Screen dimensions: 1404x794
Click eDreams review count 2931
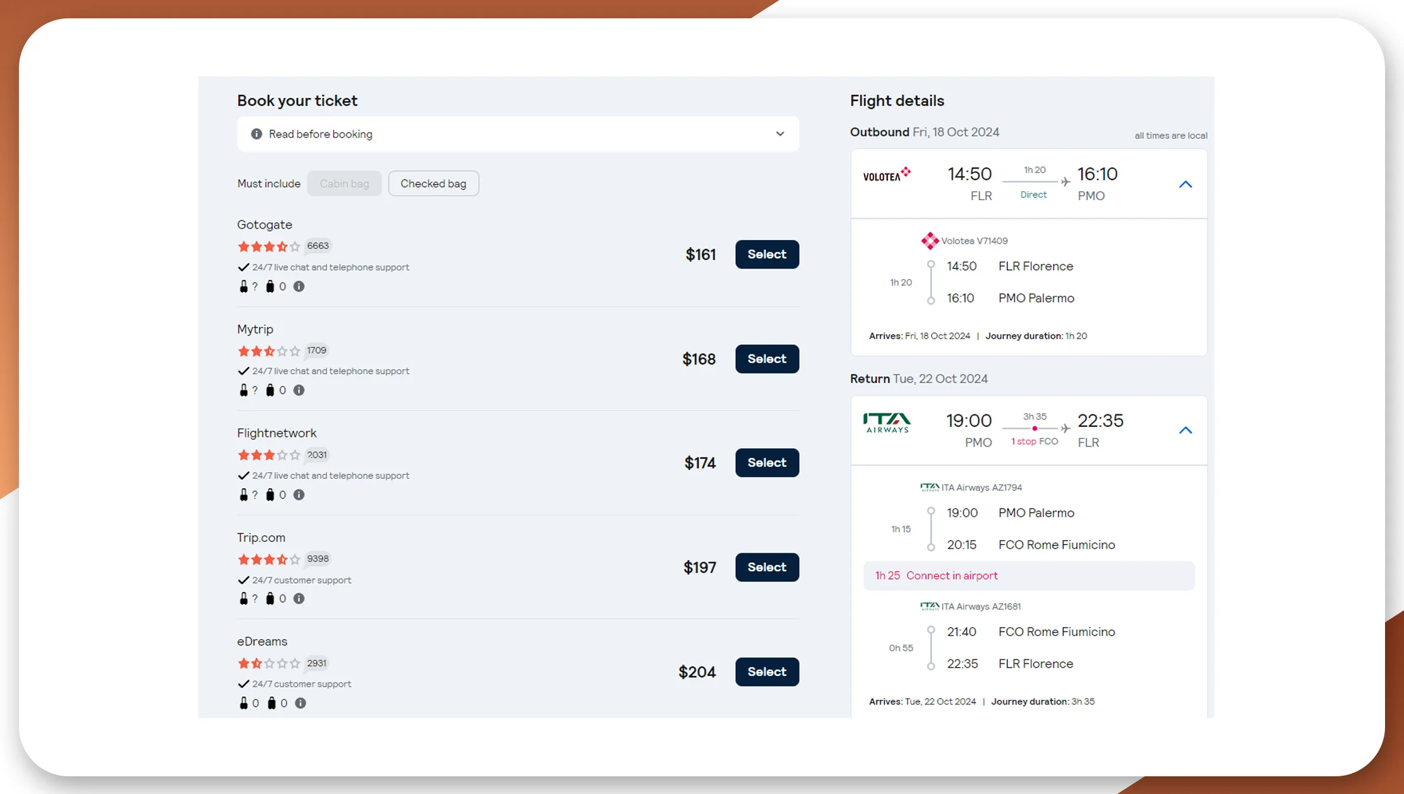tap(316, 663)
